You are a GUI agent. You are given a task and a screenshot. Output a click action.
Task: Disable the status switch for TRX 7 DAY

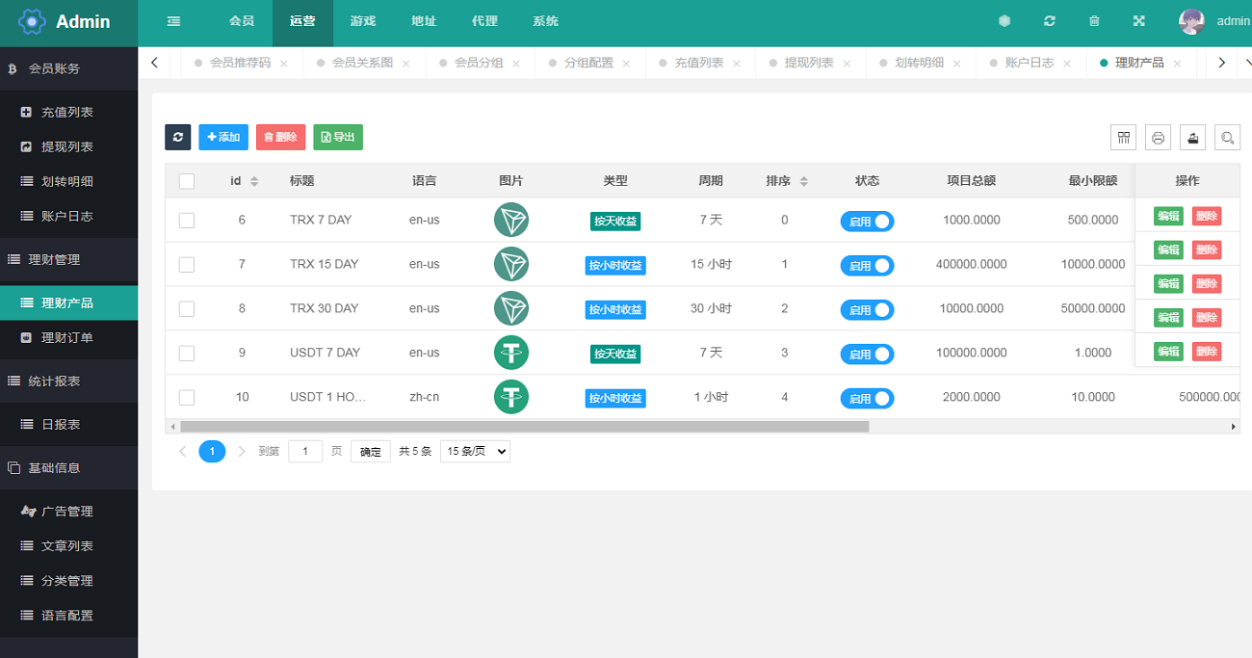[867, 221]
